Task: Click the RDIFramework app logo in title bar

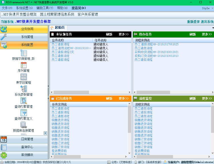Action: [3, 2]
